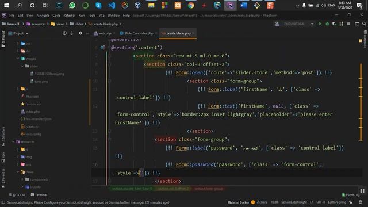Toggle the read-only lock icon in the status bar

[351, 202]
